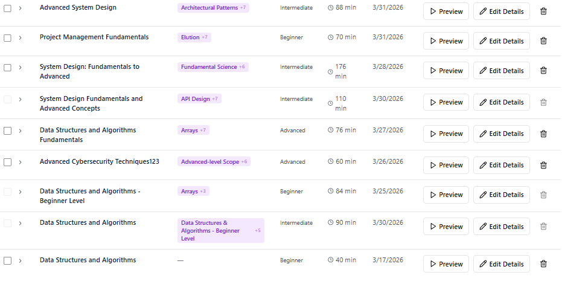This screenshot has height=281, width=562.
Task: Expand the Advanced System Design row
Action: [20, 8]
